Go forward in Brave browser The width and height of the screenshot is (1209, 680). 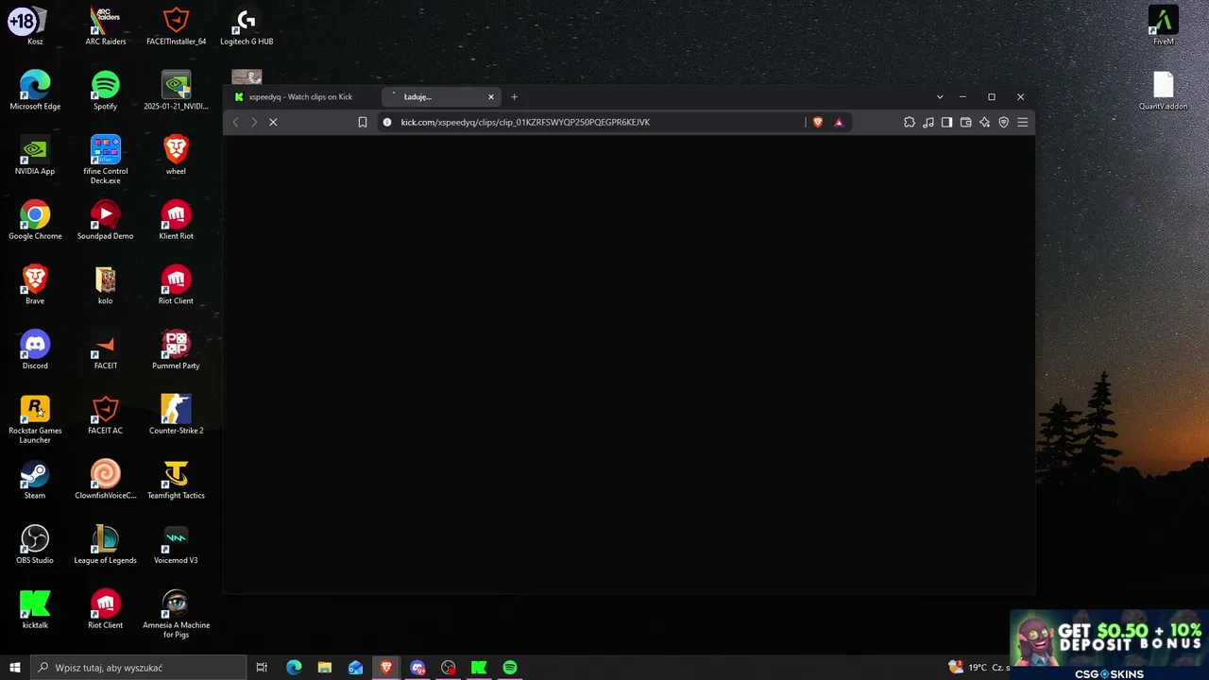click(254, 122)
